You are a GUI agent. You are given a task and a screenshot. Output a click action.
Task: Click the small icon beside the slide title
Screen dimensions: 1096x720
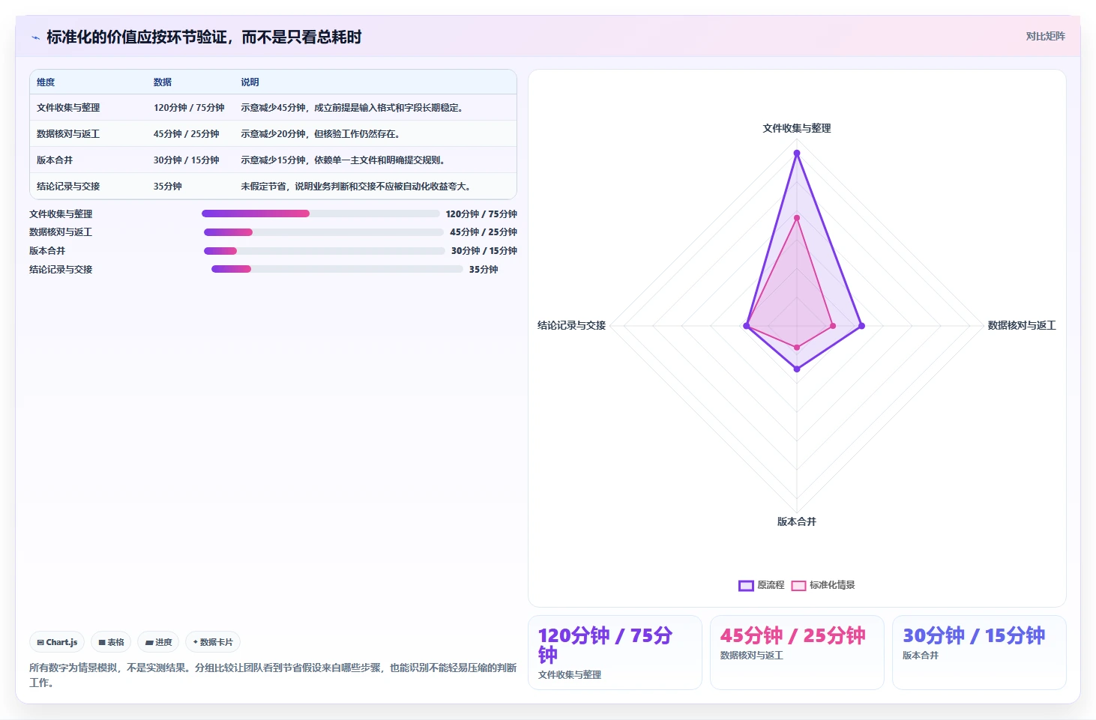(x=35, y=37)
